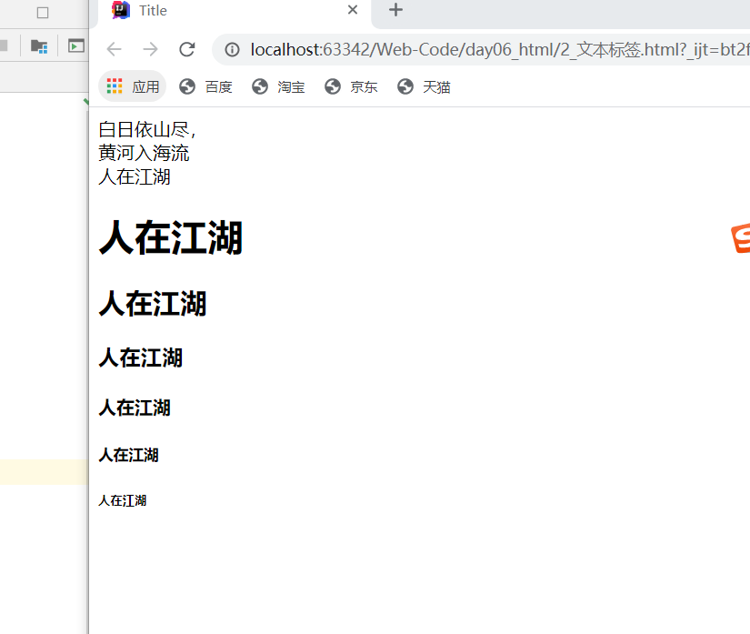The image size is (750, 634).
Task: Click the orange IntelliJ icon at page right
Action: (740, 241)
